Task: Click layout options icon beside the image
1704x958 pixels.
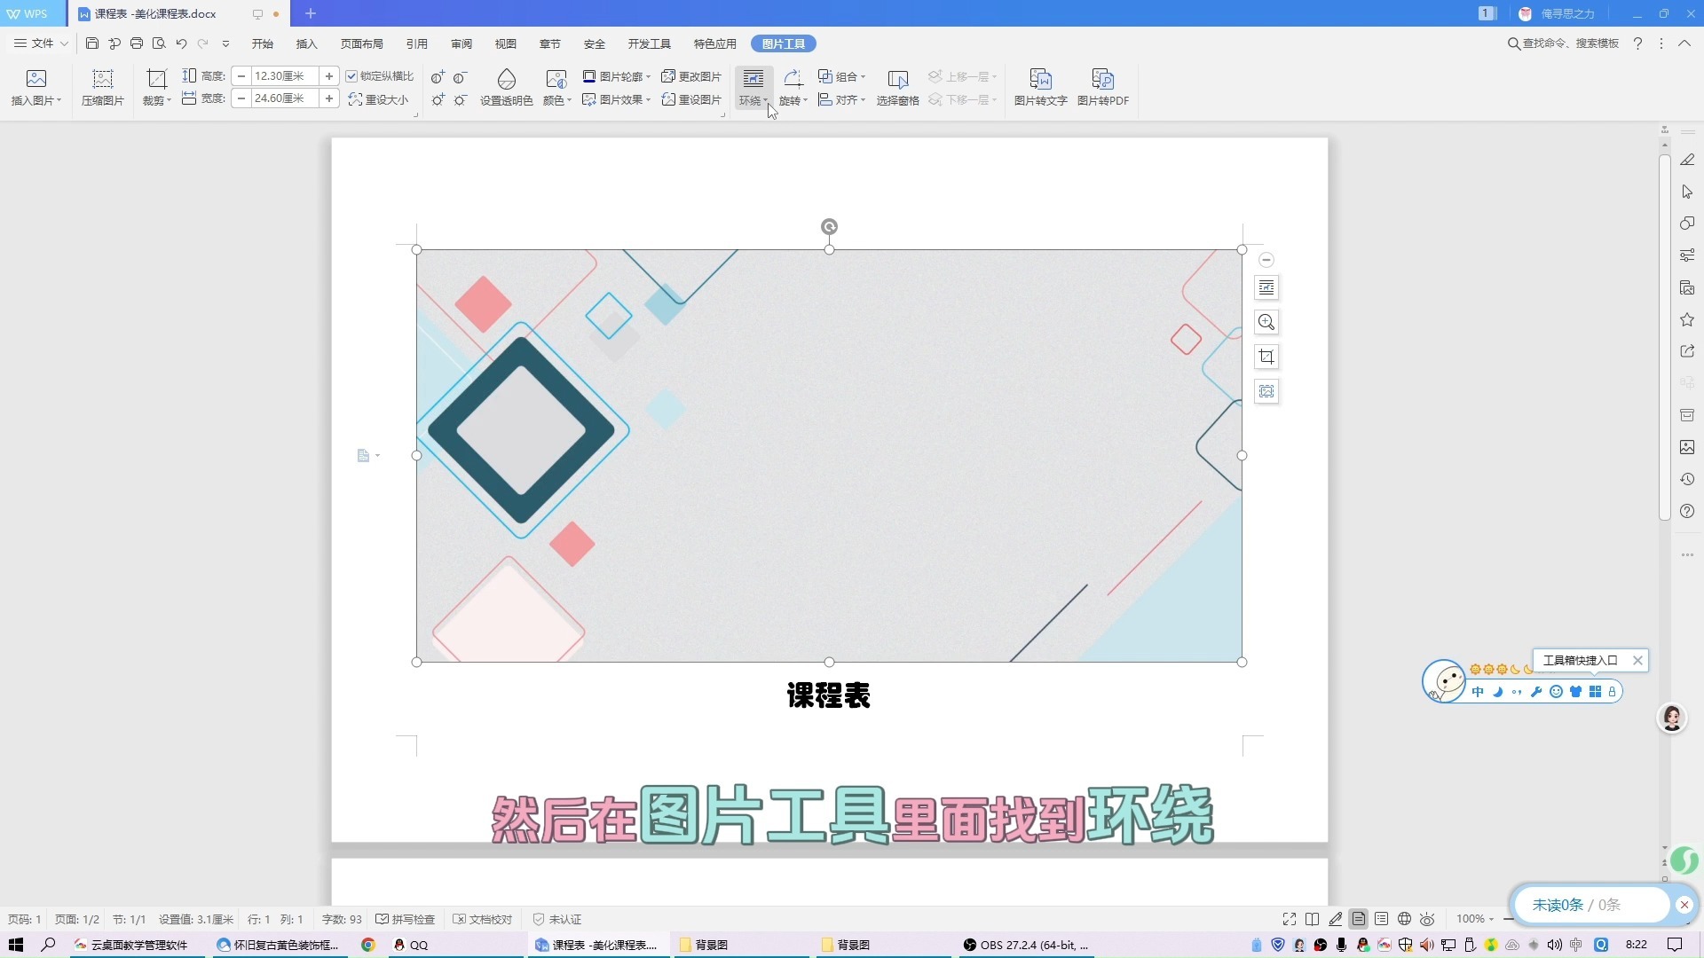Action: click(1266, 287)
